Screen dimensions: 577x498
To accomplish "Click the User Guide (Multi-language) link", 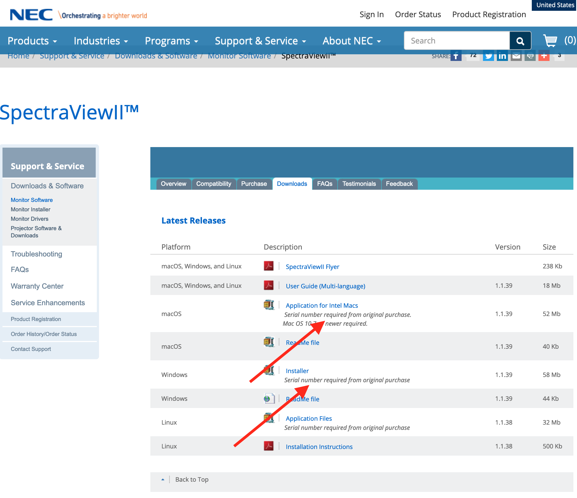I will pyautogui.click(x=325, y=286).
